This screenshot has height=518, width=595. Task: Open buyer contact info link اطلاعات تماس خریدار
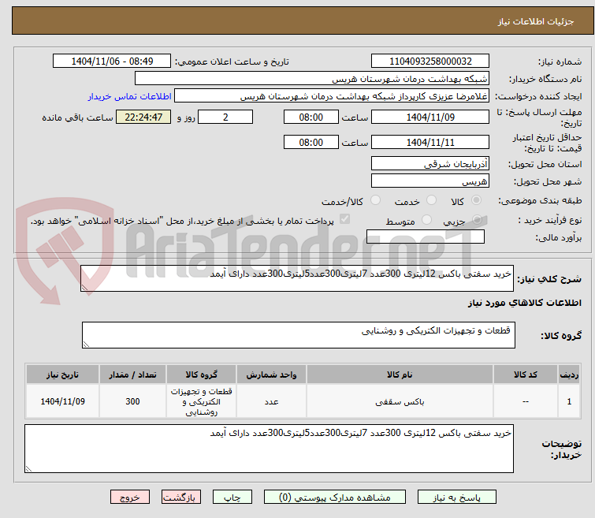click(130, 96)
